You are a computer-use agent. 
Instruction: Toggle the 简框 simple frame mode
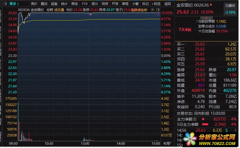pyautogui.click(x=125, y=4)
